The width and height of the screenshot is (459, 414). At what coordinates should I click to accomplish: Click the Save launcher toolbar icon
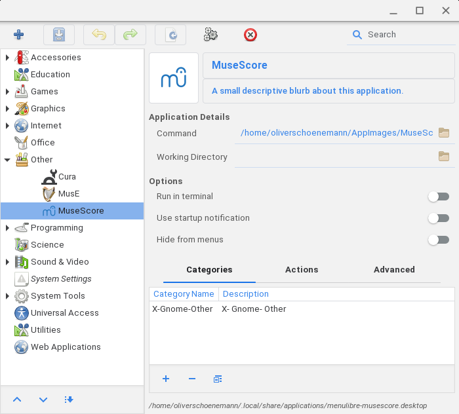point(59,35)
